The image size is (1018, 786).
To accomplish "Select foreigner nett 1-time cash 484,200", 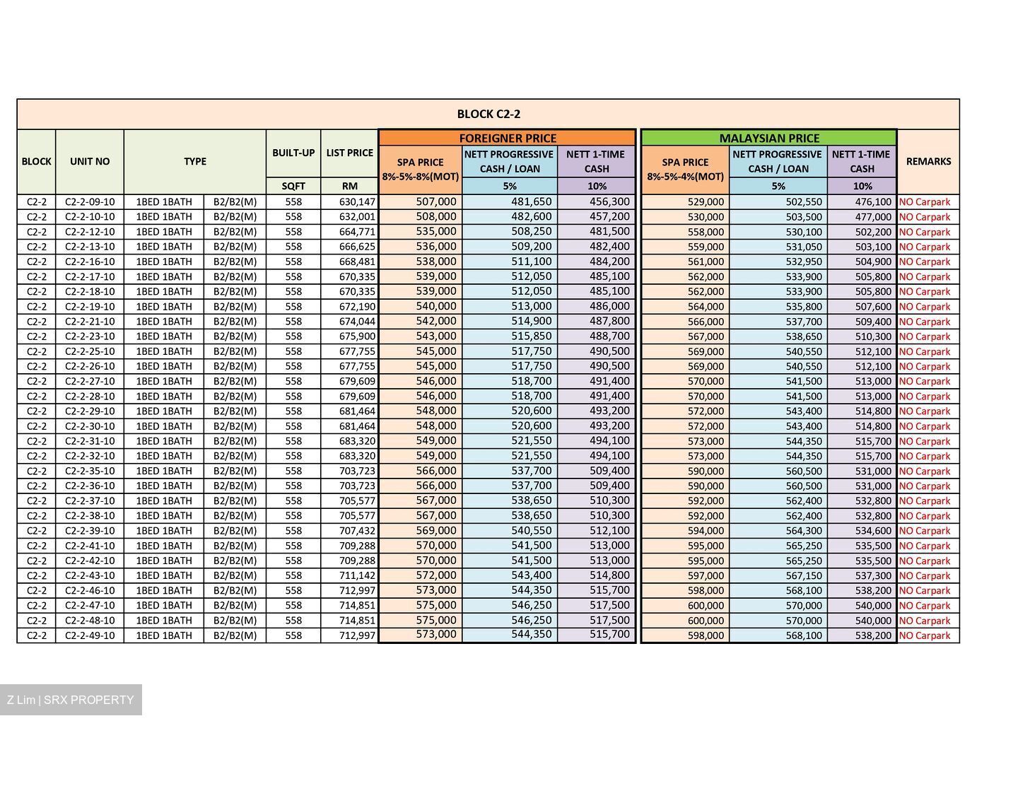I will pyautogui.click(x=609, y=262).
